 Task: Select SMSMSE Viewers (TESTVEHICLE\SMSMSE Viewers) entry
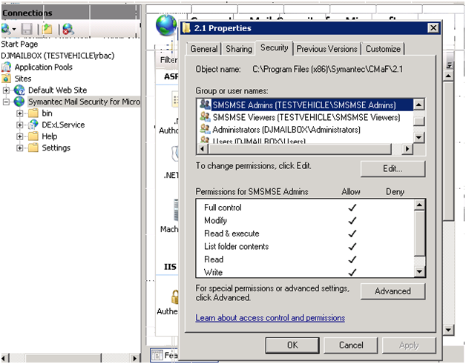(306, 117)
